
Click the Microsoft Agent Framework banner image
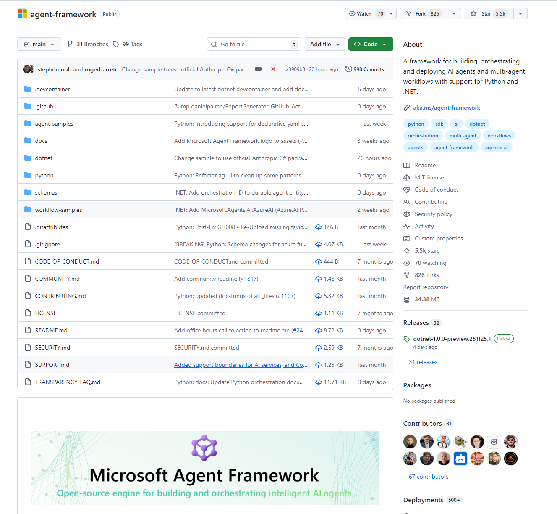pos(205,468)
